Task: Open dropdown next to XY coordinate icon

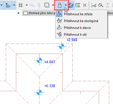Action: (14, 5)
